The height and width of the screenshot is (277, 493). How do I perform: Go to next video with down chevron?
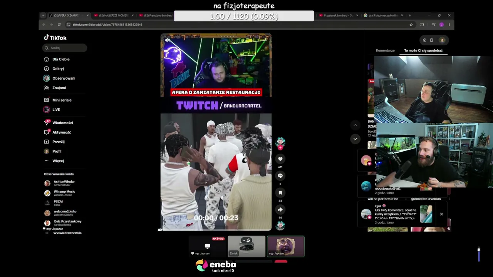pos(355,139)
